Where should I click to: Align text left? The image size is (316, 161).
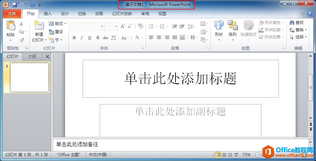(x=151, y=37)
